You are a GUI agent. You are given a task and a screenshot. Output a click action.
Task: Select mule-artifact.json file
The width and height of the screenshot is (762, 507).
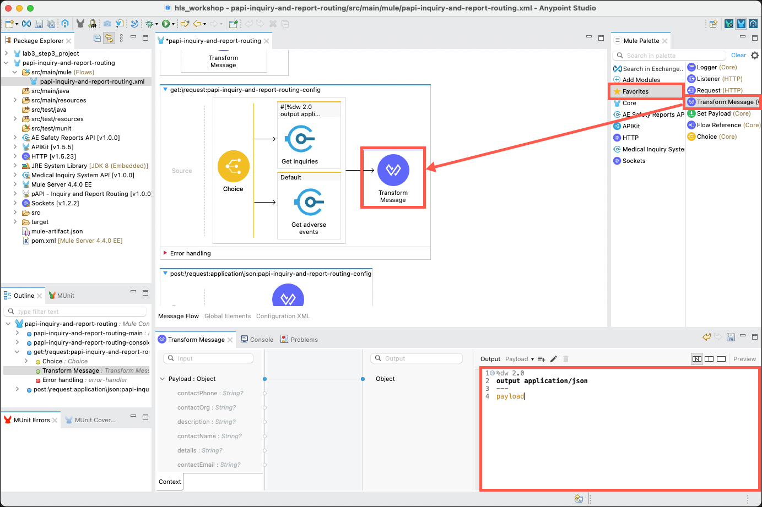point(52,231)
